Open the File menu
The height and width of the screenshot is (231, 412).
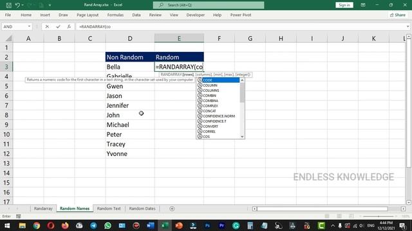point(8,15)
